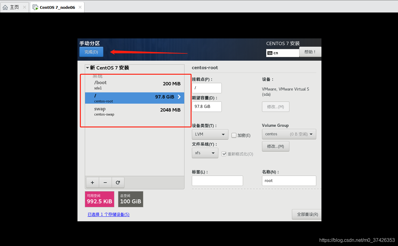Click the 完成(D) done button

click(x=91, y=52)
